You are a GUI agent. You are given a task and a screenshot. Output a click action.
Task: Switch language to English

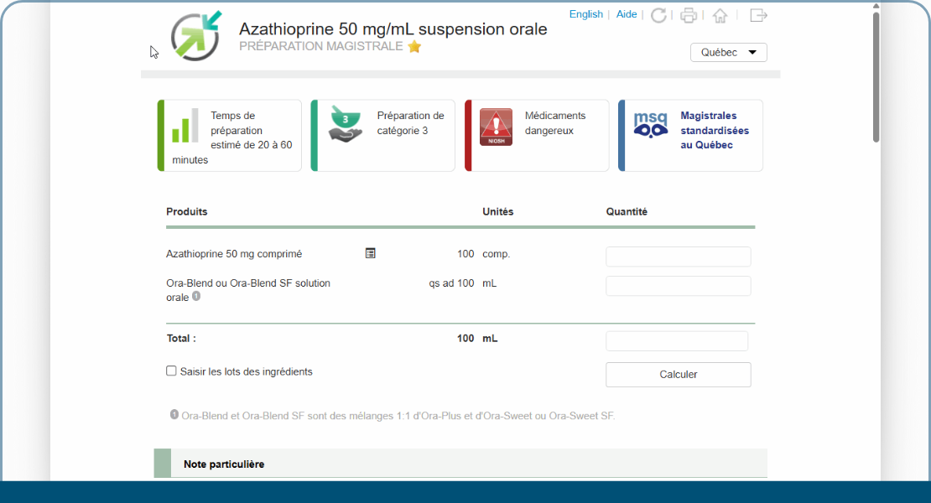pyautogui.click(x=585, y=14)
